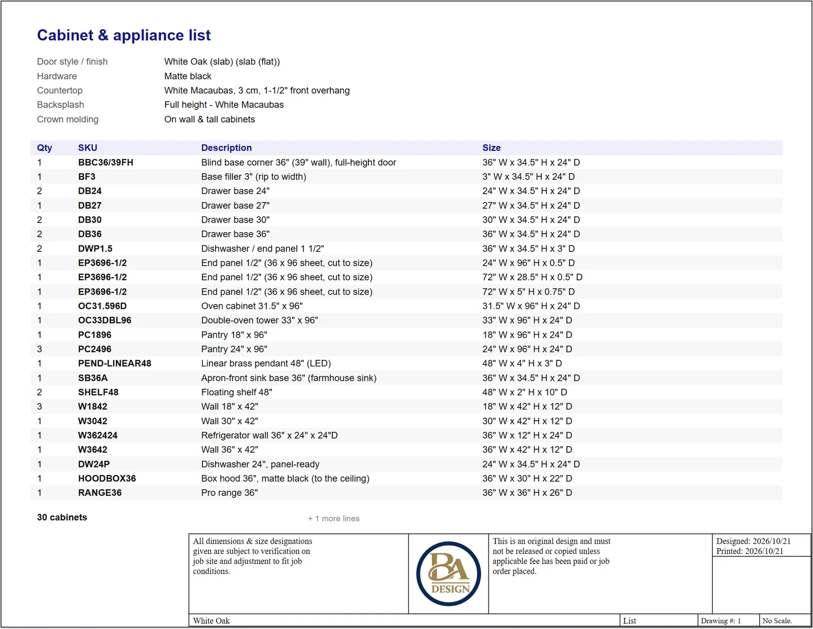This screenshot has width=813, height=629.
Task: Click the 'Matte black' hardware value
Action: click(x=187, y=76)
